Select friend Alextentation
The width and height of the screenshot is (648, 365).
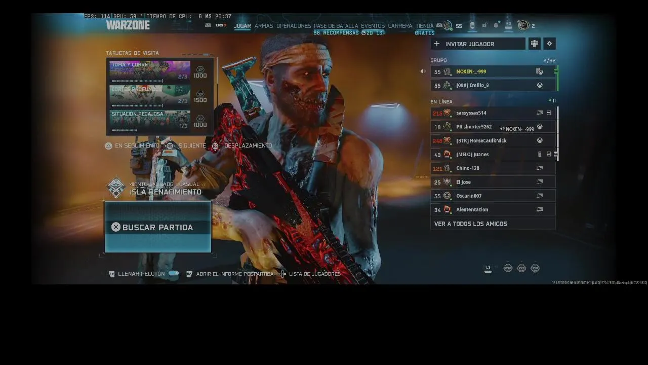click(x=493, y=209)
